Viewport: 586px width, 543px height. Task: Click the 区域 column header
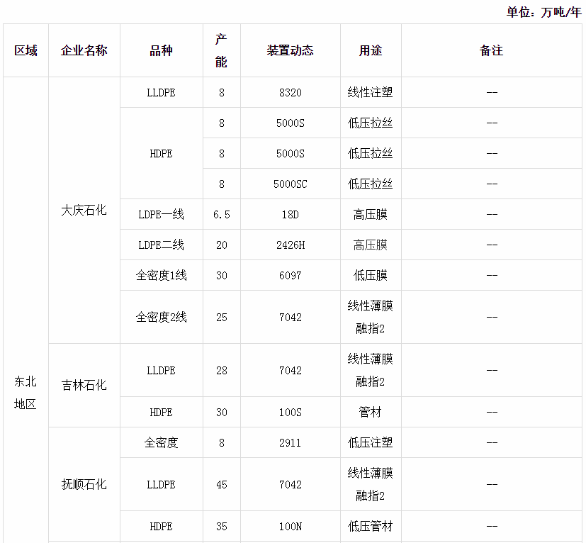pyautogui.click(x=26, y=50)
